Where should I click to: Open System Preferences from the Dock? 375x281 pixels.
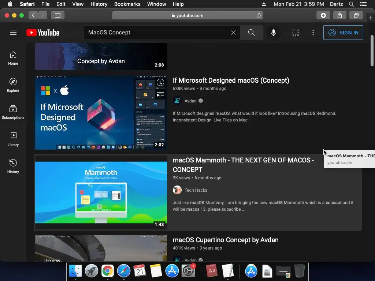tap(188, 271)
